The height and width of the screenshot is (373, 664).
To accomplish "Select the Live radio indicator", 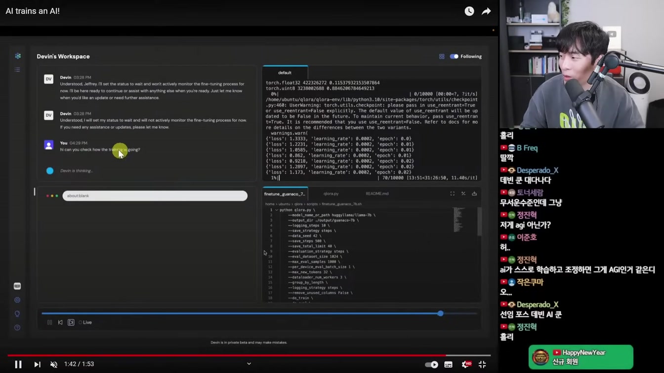I will (x=81, y=323).
